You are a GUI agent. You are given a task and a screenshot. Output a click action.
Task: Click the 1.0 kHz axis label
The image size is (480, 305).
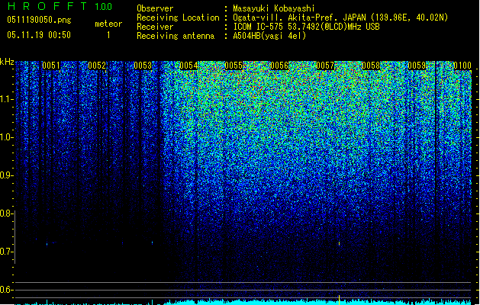click(6, 137)
